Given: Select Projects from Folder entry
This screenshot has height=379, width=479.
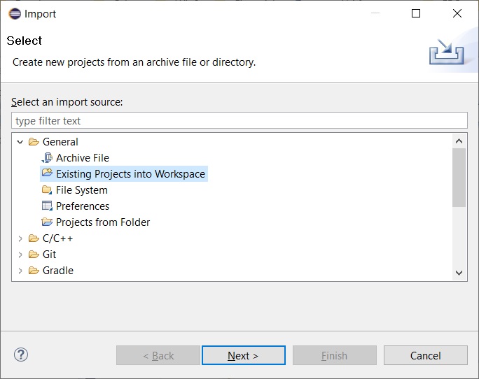Looking at the screenshot, I should pyautogui.click(x=103, y=222).
